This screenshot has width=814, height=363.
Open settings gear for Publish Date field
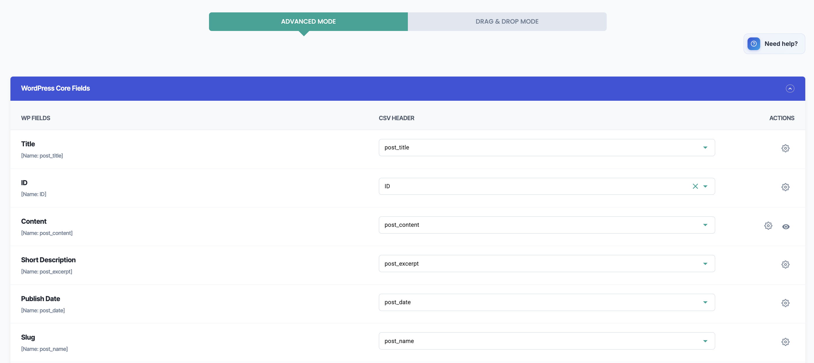[785, 303]
